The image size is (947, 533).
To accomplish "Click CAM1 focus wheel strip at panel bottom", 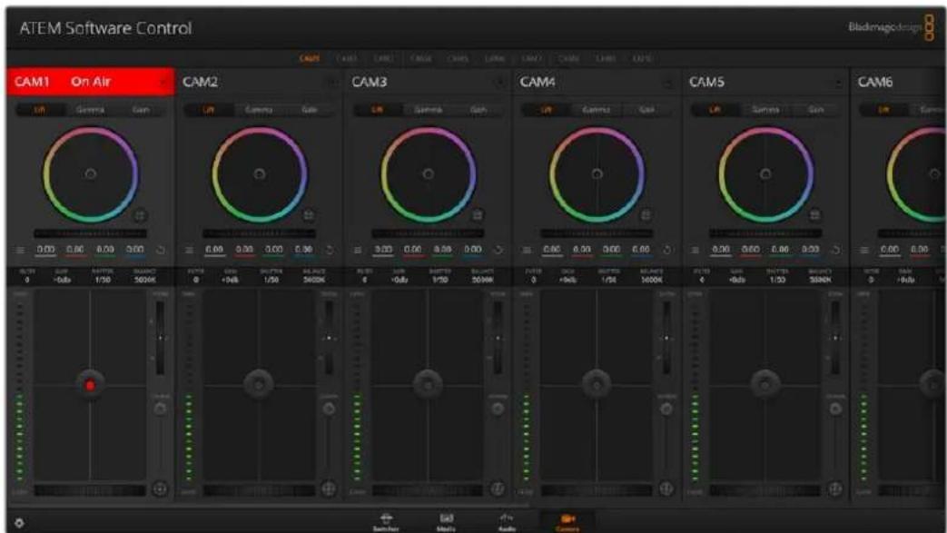I will tap(90, 490).
